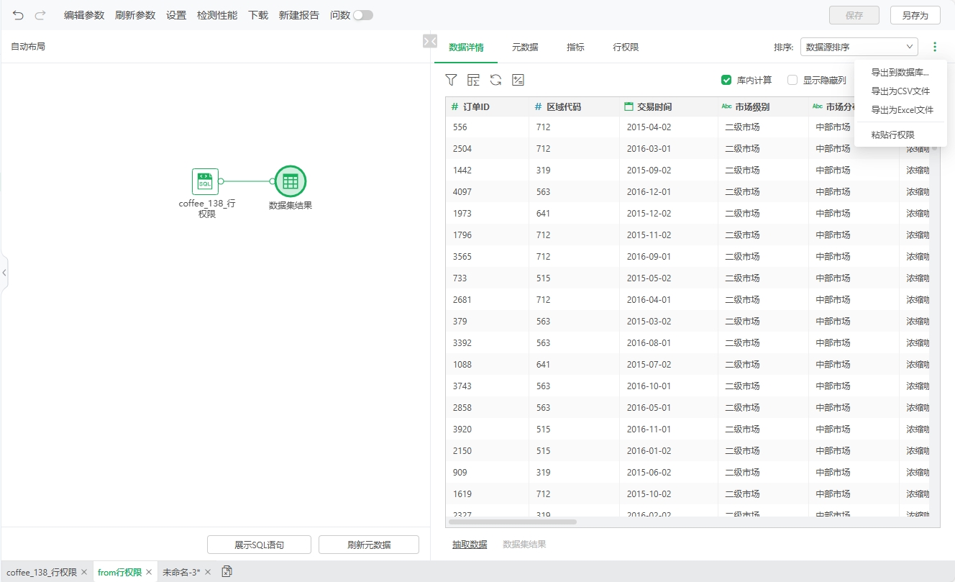
Task: Toggle the 问数 switch
Action: click(362, 15)
